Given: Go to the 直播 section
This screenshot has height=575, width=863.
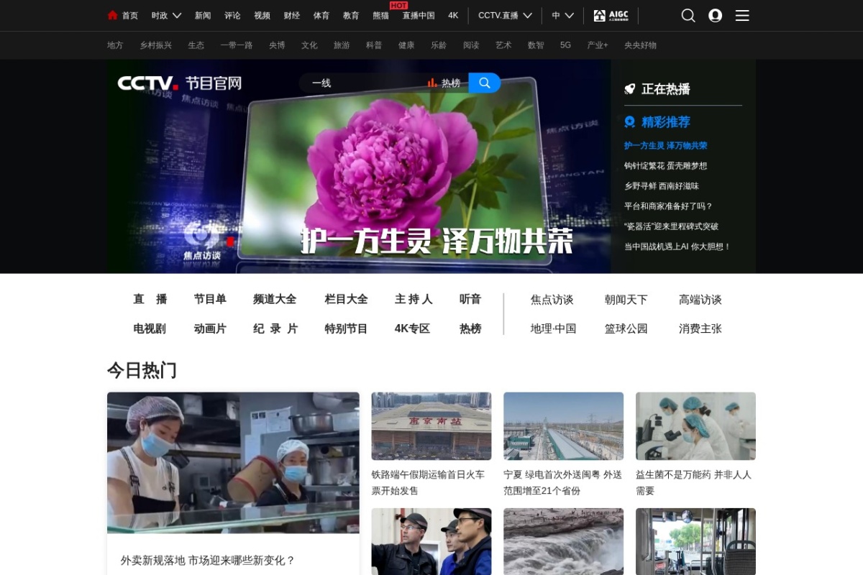Looking at the screenshot, I should [x=150, y=299].
